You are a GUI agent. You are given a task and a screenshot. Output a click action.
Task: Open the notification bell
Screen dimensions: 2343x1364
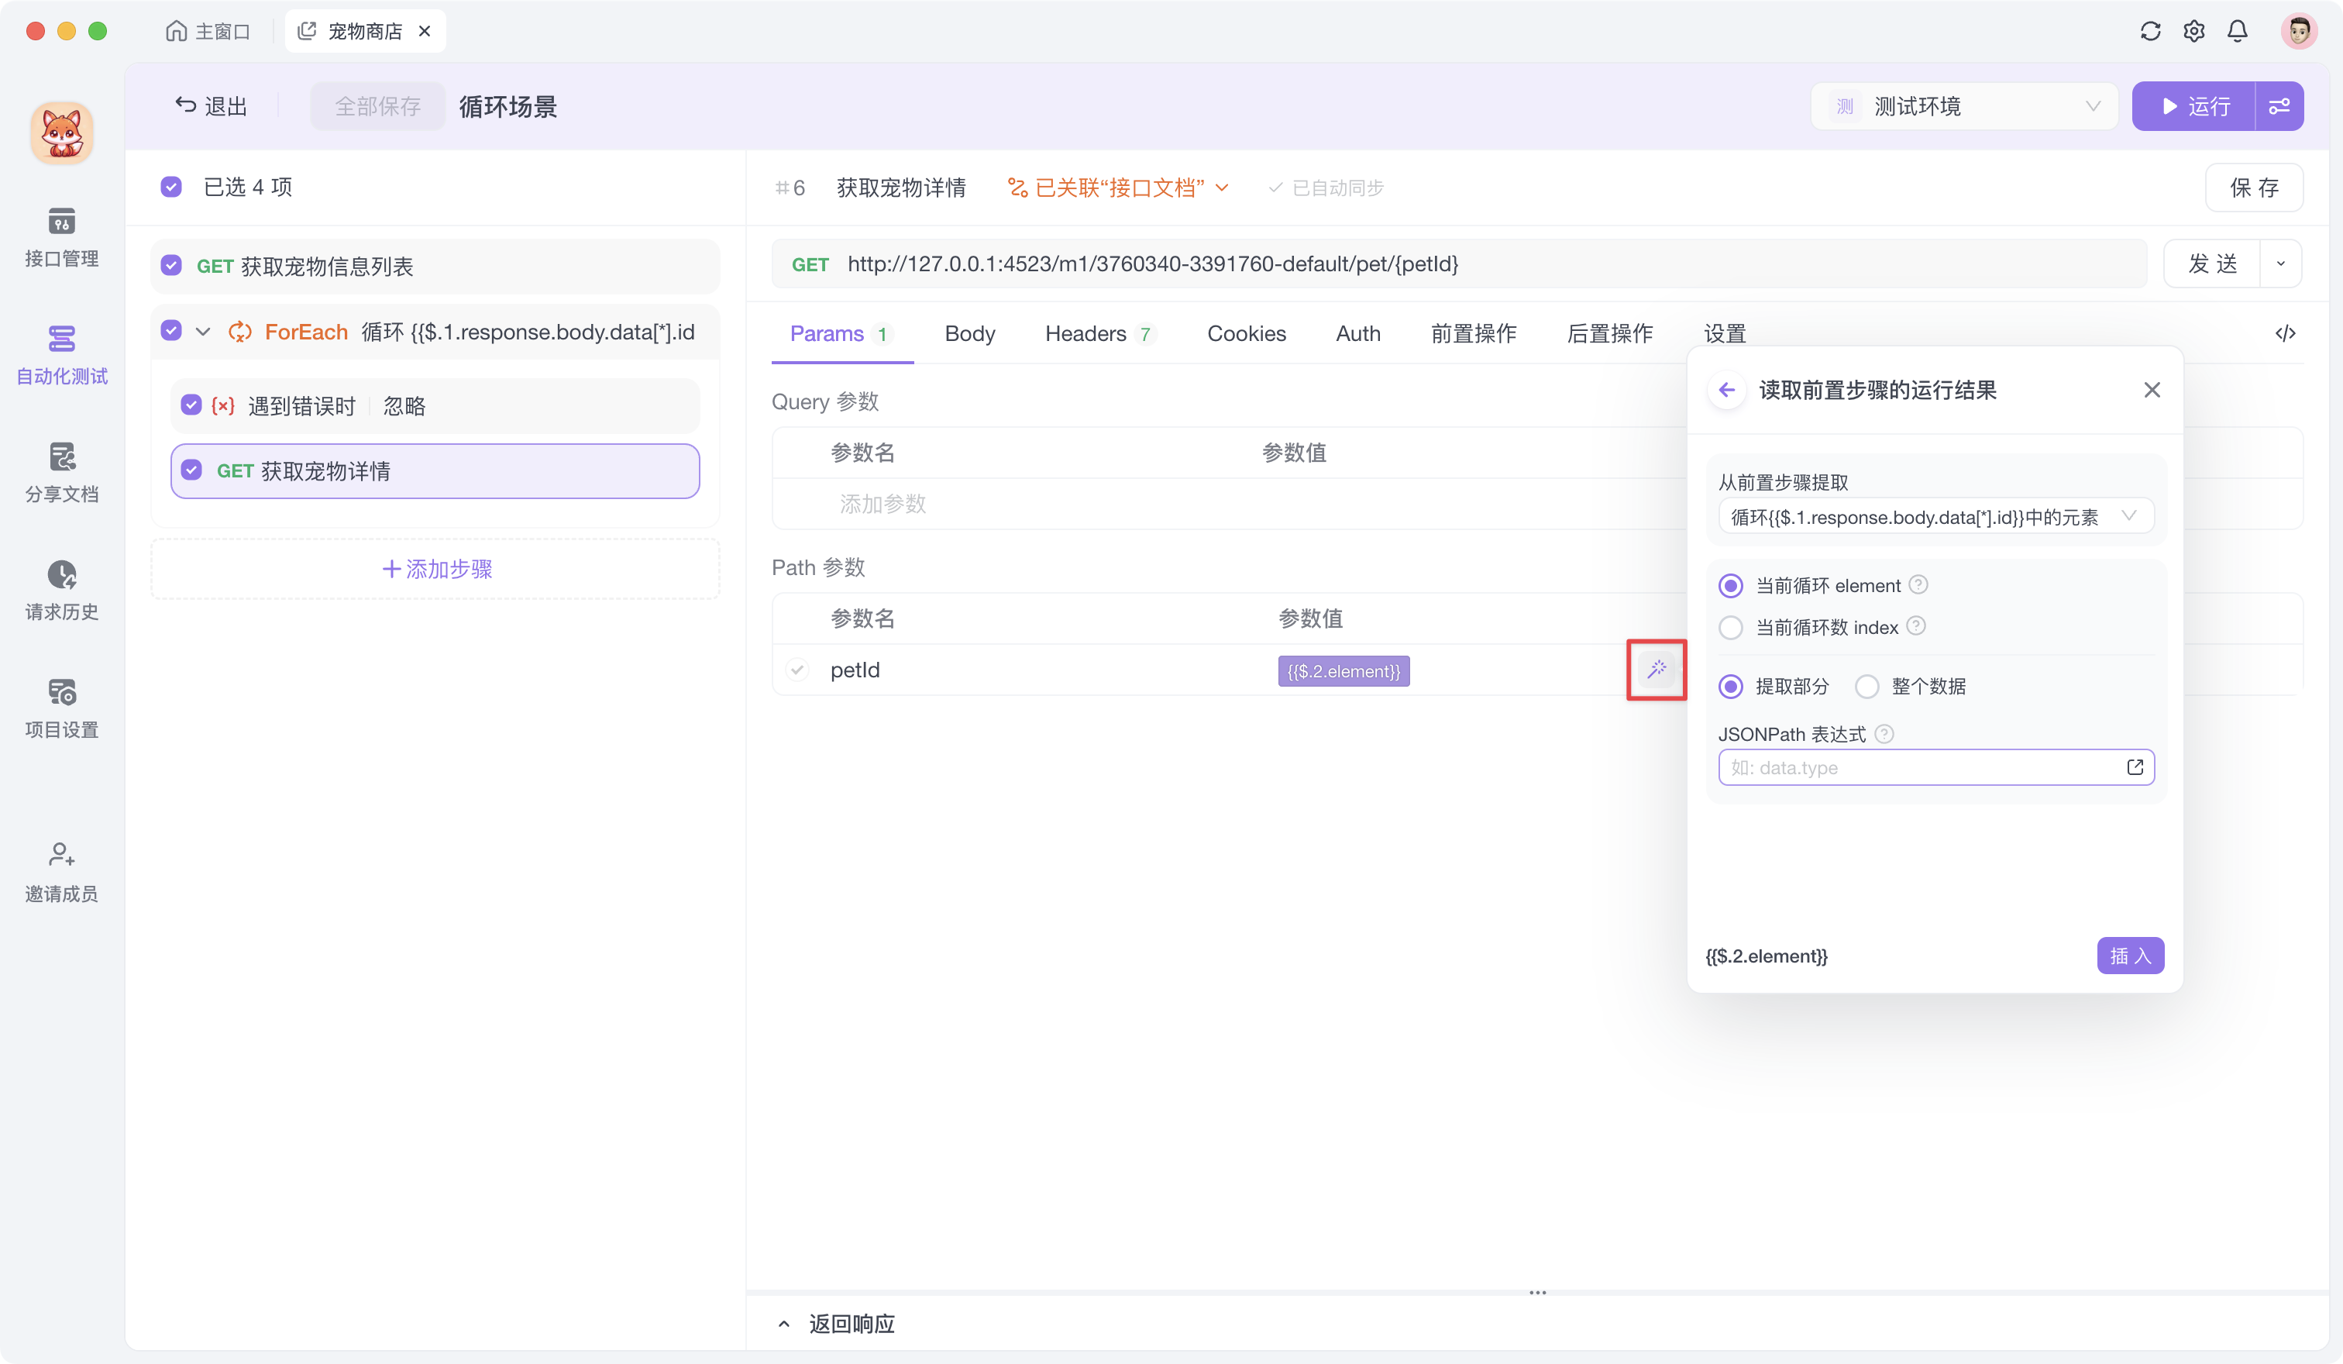pyautogui.click(x=2237, y=31)
